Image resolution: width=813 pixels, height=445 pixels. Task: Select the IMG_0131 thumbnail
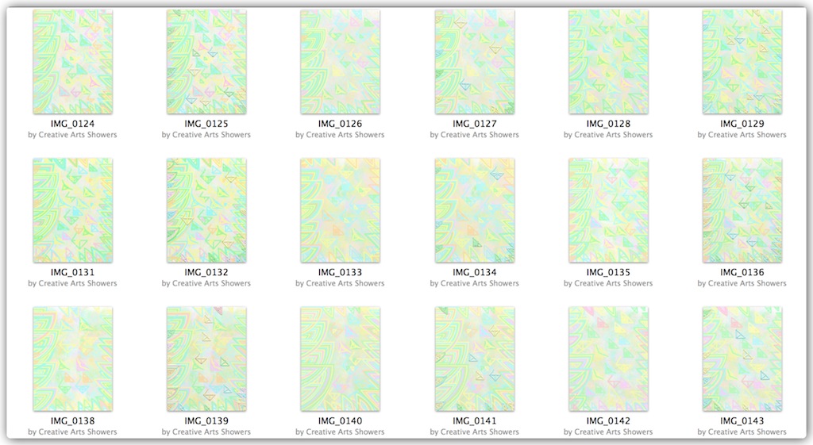[72, 210]
